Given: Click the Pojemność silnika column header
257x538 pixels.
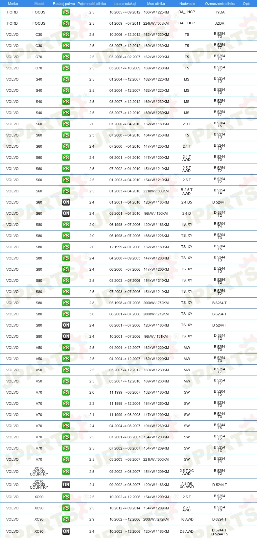Looking at the screenshot, I should point(92,4).
